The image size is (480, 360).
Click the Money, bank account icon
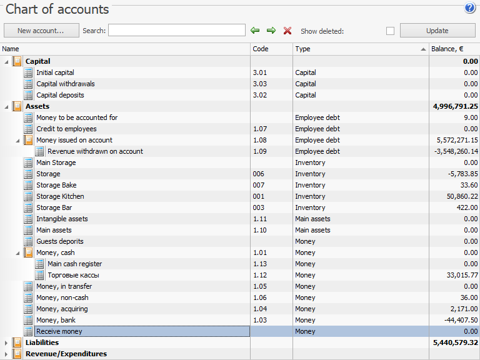pos(28,320)
